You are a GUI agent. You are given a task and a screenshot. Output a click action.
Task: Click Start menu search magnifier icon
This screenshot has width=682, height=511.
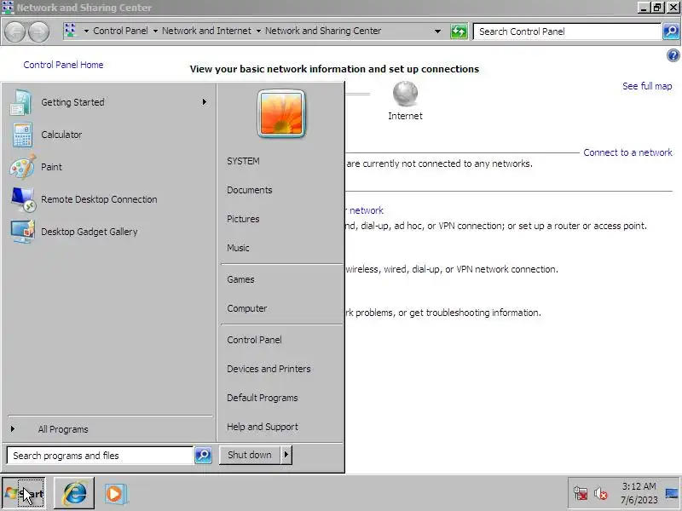tap(203, 456)
